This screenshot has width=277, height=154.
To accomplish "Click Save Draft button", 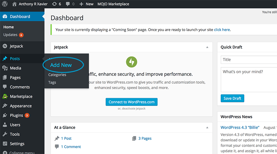I will tap(232, 98).
